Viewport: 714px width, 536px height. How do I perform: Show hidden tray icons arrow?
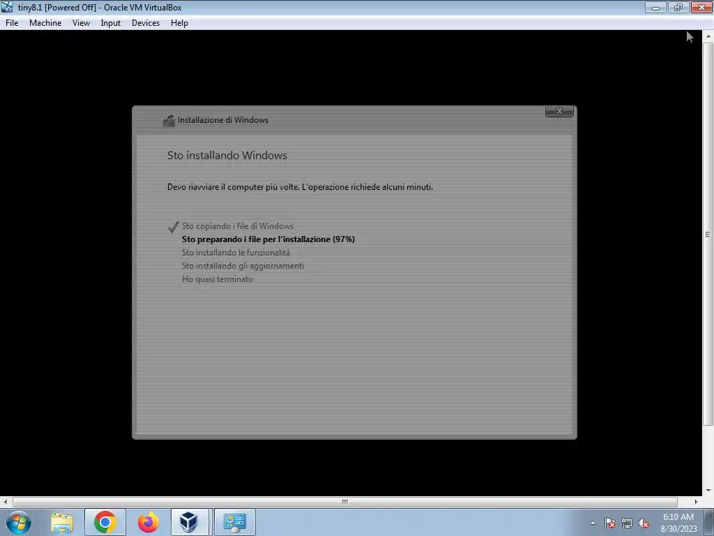click(x=593, y=523)
